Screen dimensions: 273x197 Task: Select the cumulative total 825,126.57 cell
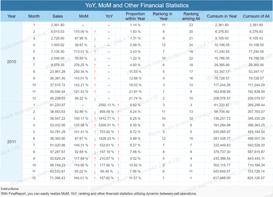[x=256, y=178]
